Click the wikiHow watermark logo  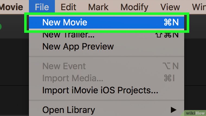click(x=195, y=112)
